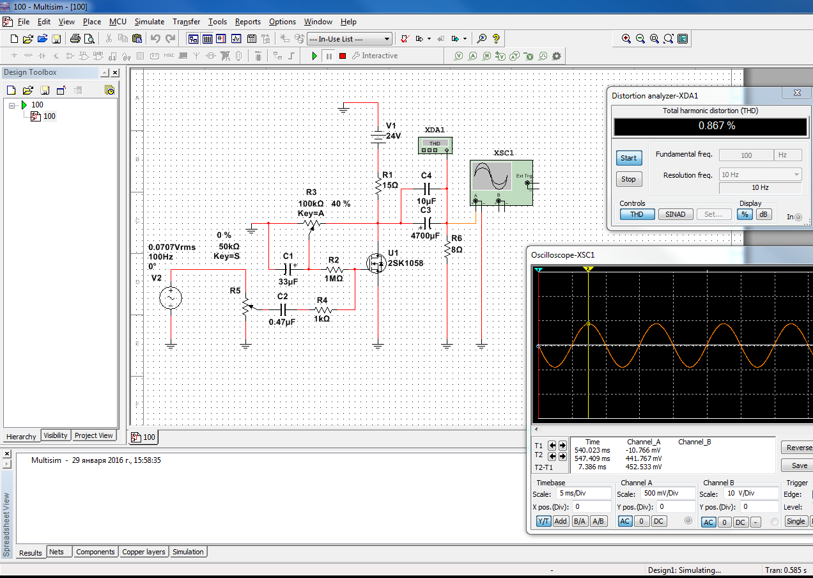Click the New design icon in main toolbar
Image resolution: width=813 pixels, height=578 pixels.
14,39
